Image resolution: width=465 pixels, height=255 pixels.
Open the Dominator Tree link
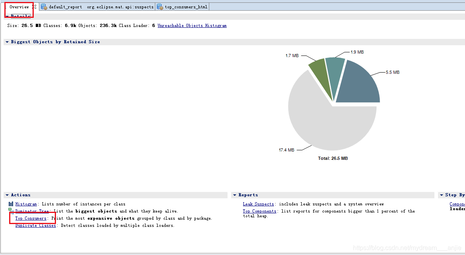32,211
